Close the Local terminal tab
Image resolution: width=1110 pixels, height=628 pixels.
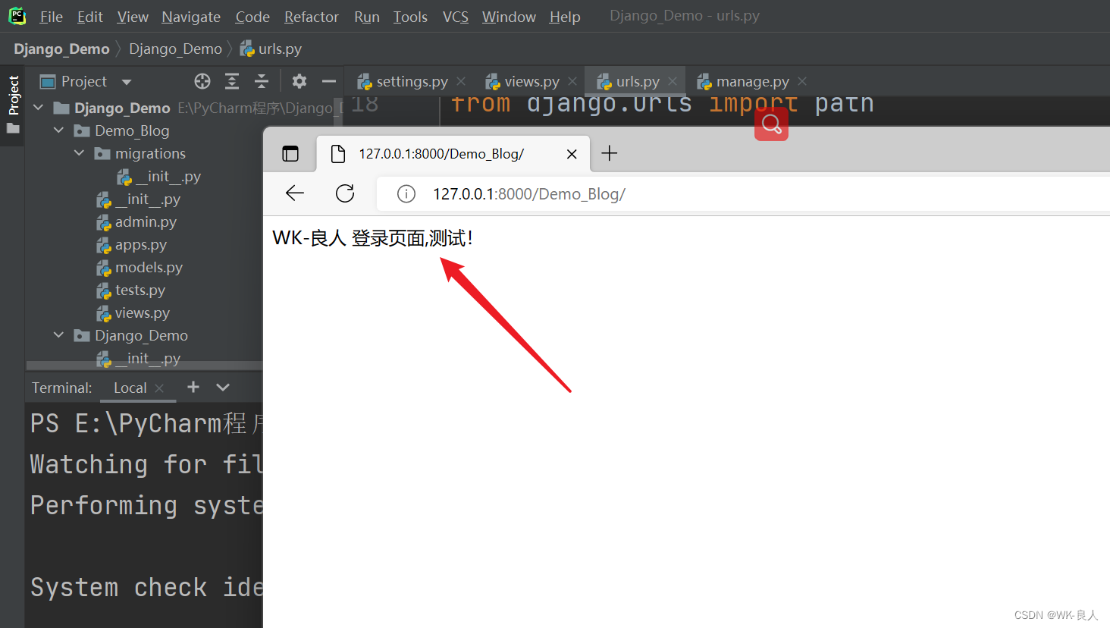tap(159, 388)
